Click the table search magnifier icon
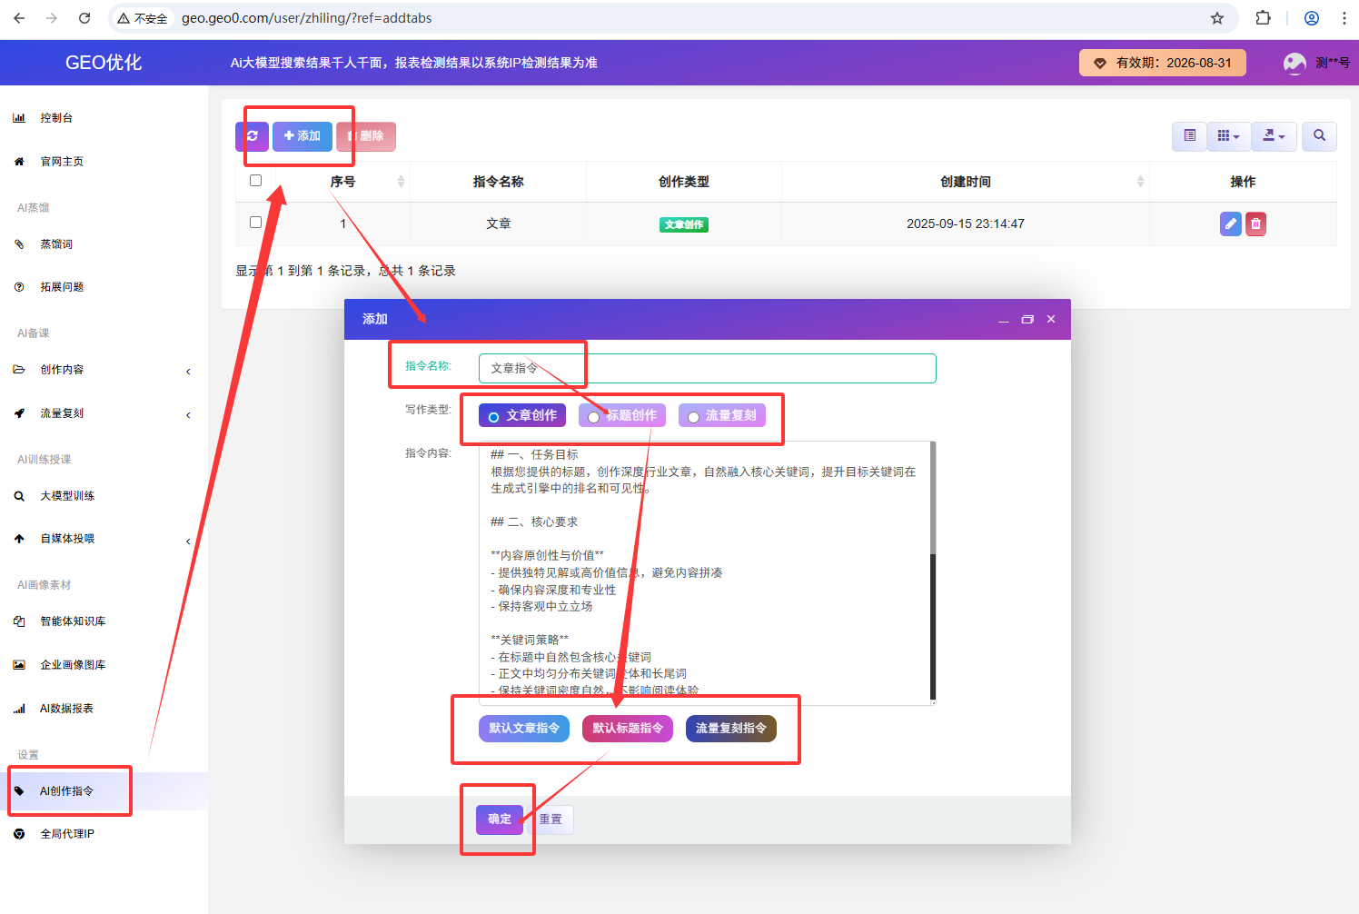This screenshot has height=914, width=1359. (x=1319, y=136)
